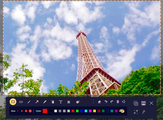This screenshot has width=163, height=120.
Task: Redo the reverted annotation
Action: click(x=112, y=102)
